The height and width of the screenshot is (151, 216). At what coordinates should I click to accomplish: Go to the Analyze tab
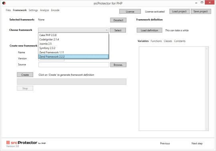(x=44, y=10)
